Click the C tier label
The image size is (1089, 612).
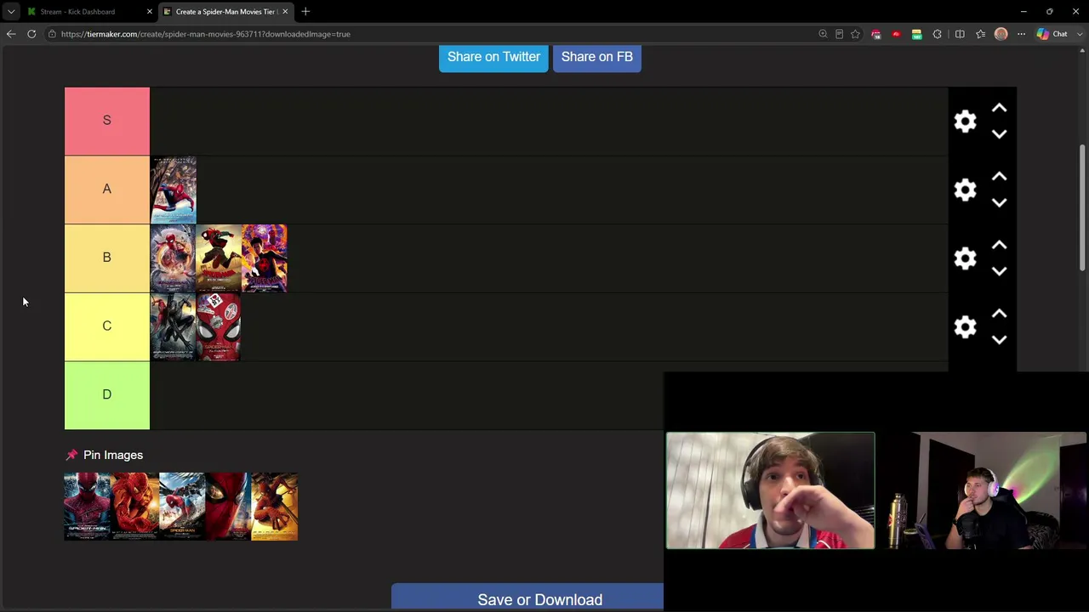pyautogui.click(x=107, y=326)
